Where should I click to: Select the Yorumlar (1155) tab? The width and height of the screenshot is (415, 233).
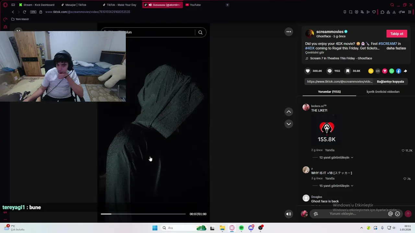329,92
